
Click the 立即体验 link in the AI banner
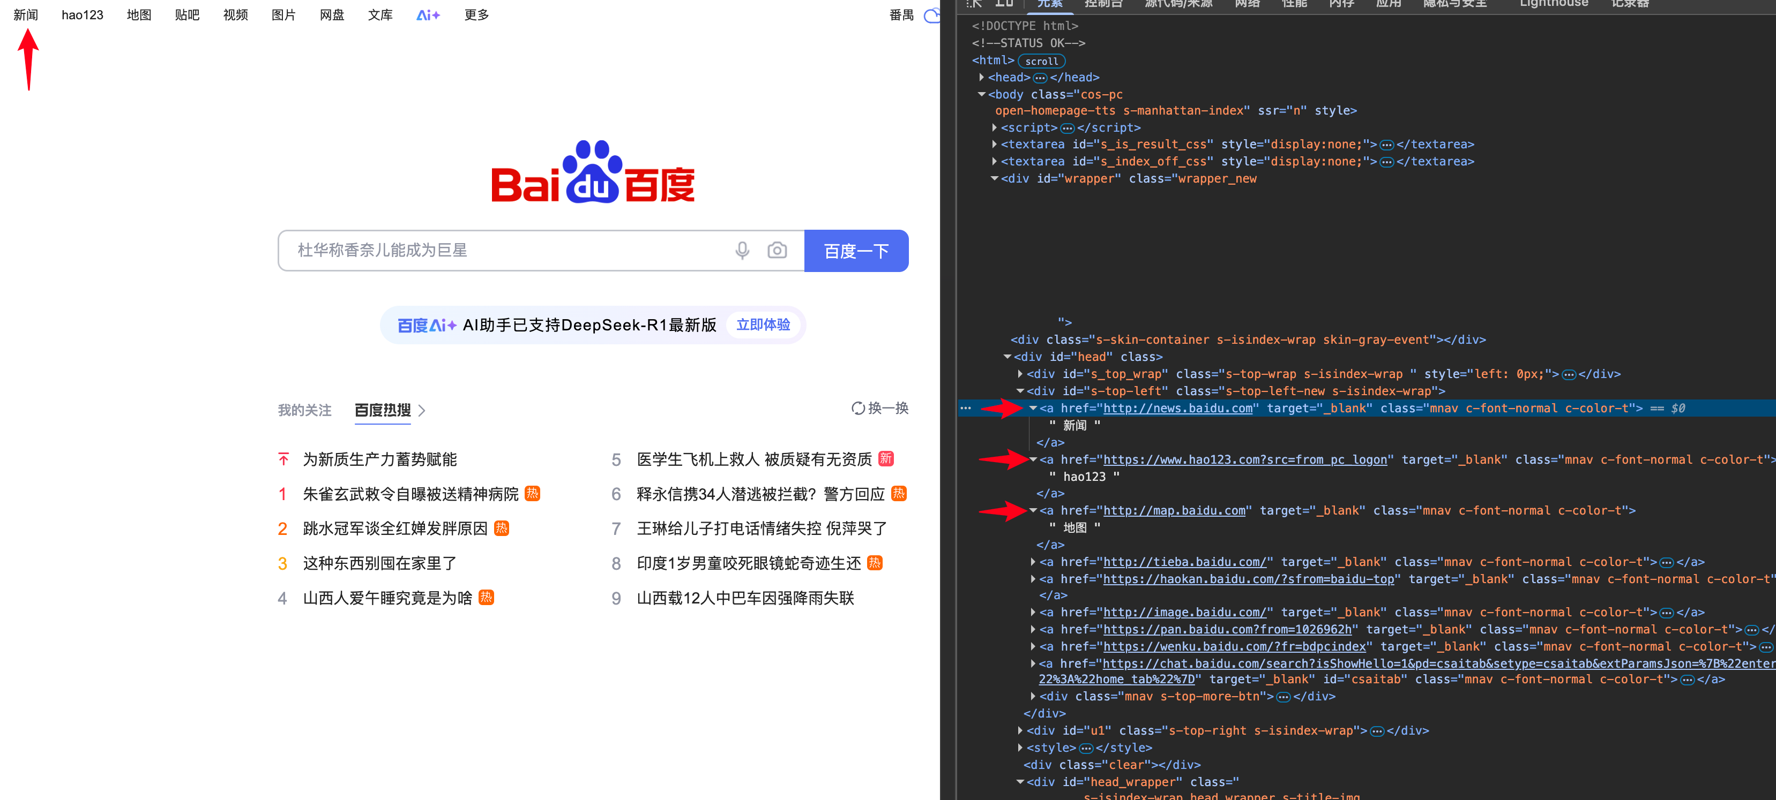pyautogui.click(x=763, y=324)
